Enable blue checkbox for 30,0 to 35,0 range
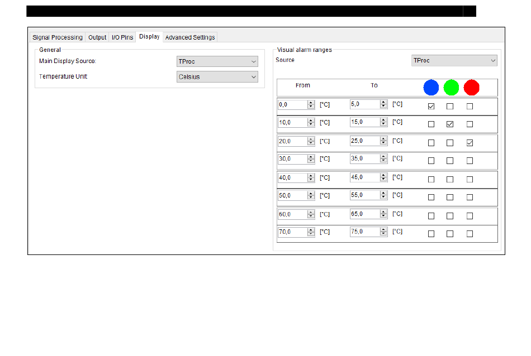Screen dimensions: 531x356 431,161
